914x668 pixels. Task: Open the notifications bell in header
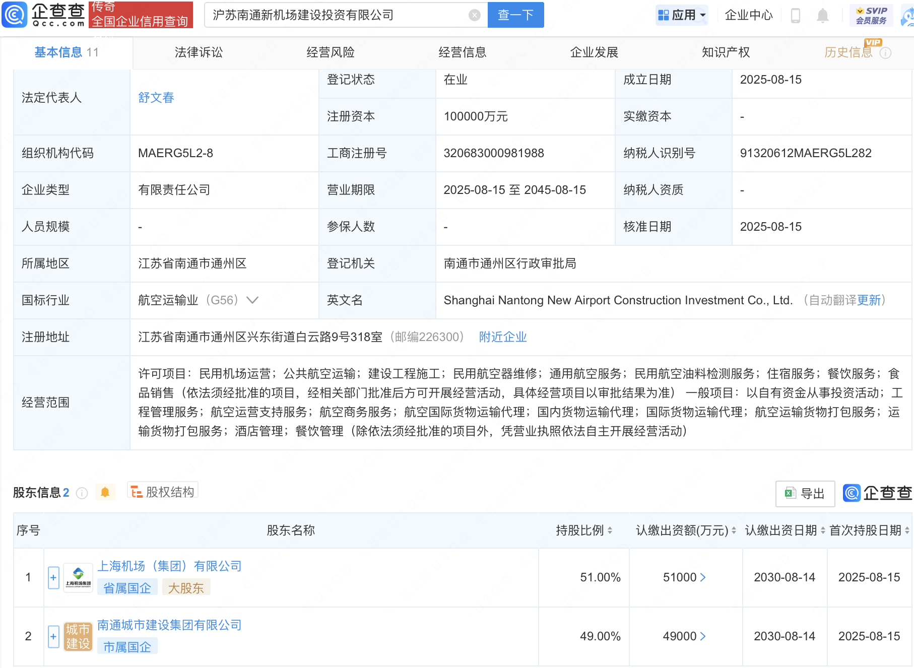click(822, 16)
